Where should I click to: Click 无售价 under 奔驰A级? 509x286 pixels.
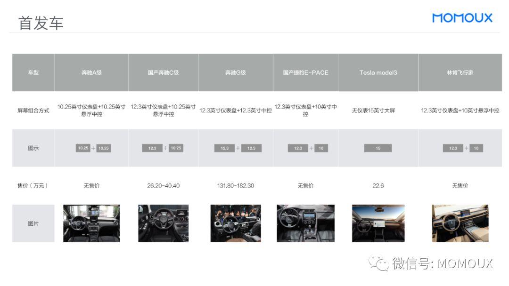[91, 186]
